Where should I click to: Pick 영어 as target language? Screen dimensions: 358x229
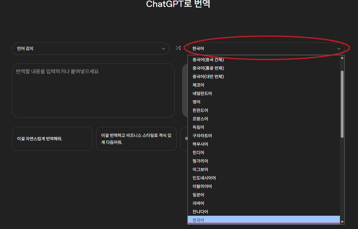[x=264, y=102]
